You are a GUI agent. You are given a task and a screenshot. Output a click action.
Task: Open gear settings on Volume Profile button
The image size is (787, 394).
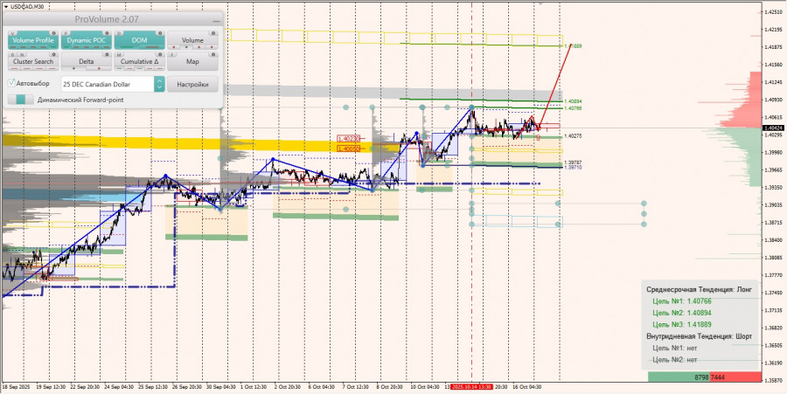point(53,33)
